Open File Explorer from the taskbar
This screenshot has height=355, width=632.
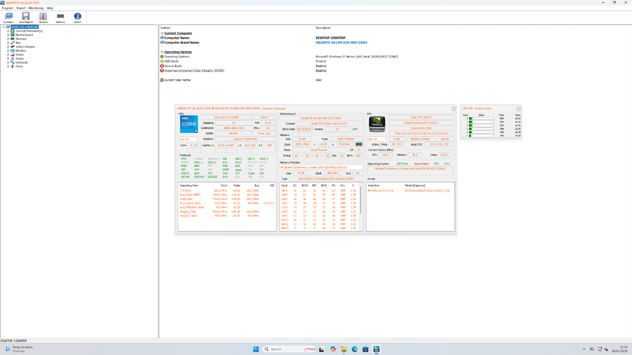click(343, 349)
